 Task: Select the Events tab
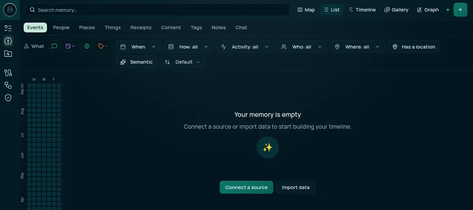click(x=35, y=28)
